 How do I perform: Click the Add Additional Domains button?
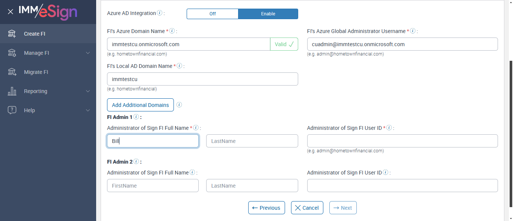[140, 105]
